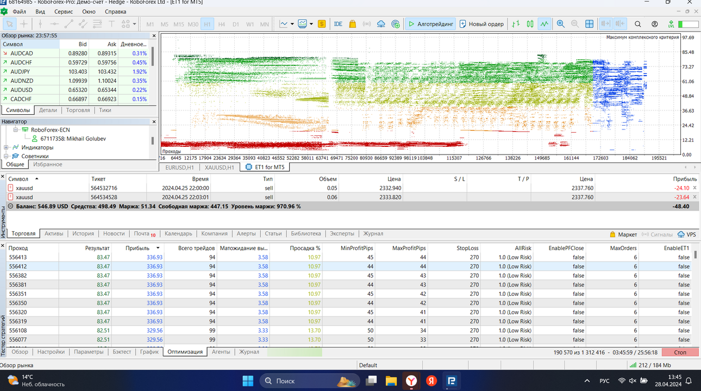Select the equidistant channel tool
The height and width of the screenshot is (391, 701).
[x=83, y=24]
